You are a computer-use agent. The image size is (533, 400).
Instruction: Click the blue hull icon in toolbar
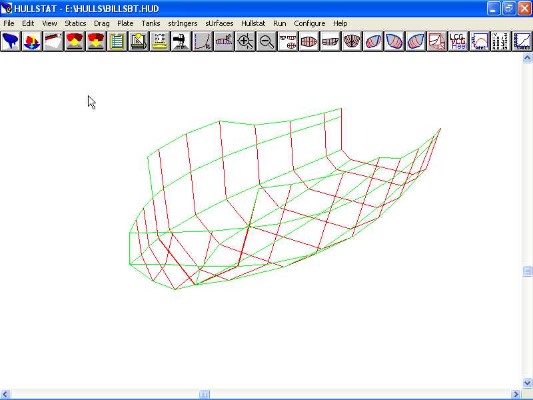point(11,41)
